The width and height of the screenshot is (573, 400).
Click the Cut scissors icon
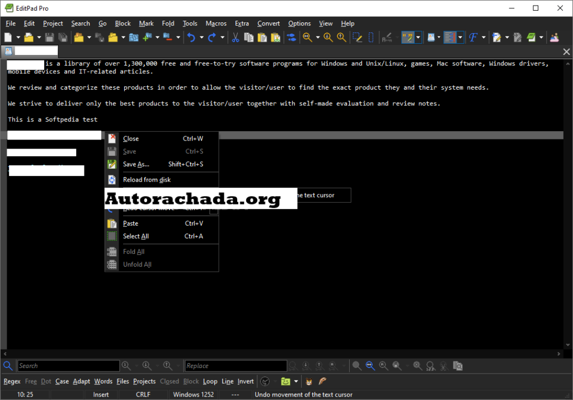click(x=236, y=38)
